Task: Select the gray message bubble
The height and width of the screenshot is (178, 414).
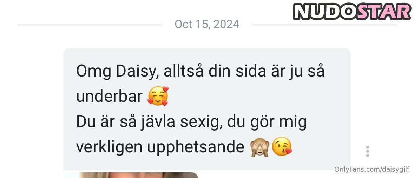Action: [x=207, y=109]
